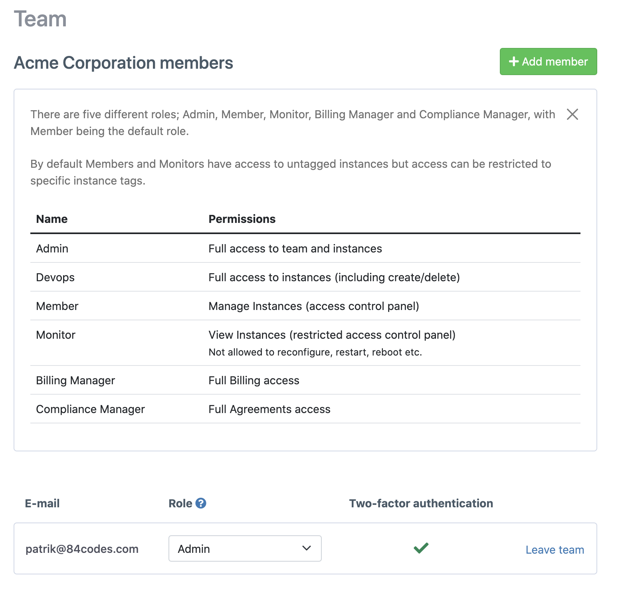Click 'Full access to instances (including create/delete)'
This screenshot has height=592, width=618.
[x=334, y=277]
